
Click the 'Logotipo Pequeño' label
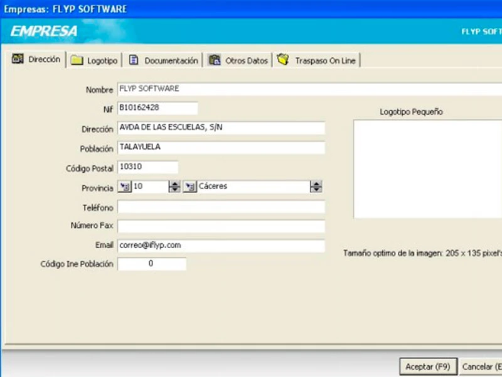tap(412, 112)
